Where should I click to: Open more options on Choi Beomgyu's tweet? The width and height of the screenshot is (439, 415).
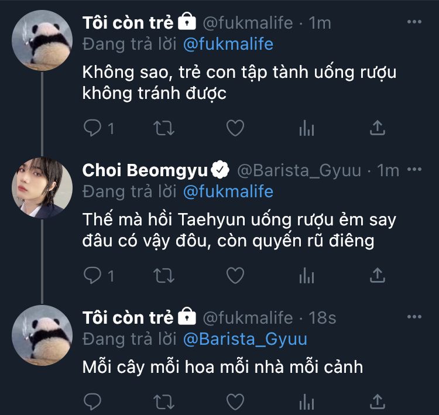pyautogui.click(x=414, y=170)
